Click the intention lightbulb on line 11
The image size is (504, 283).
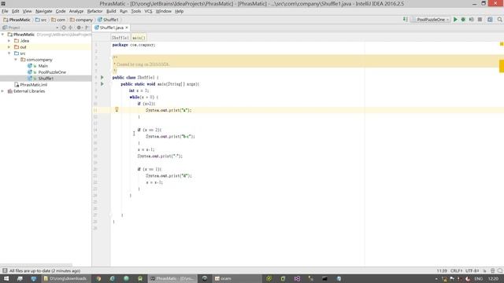pyautogui.click(x=117, y=109)
